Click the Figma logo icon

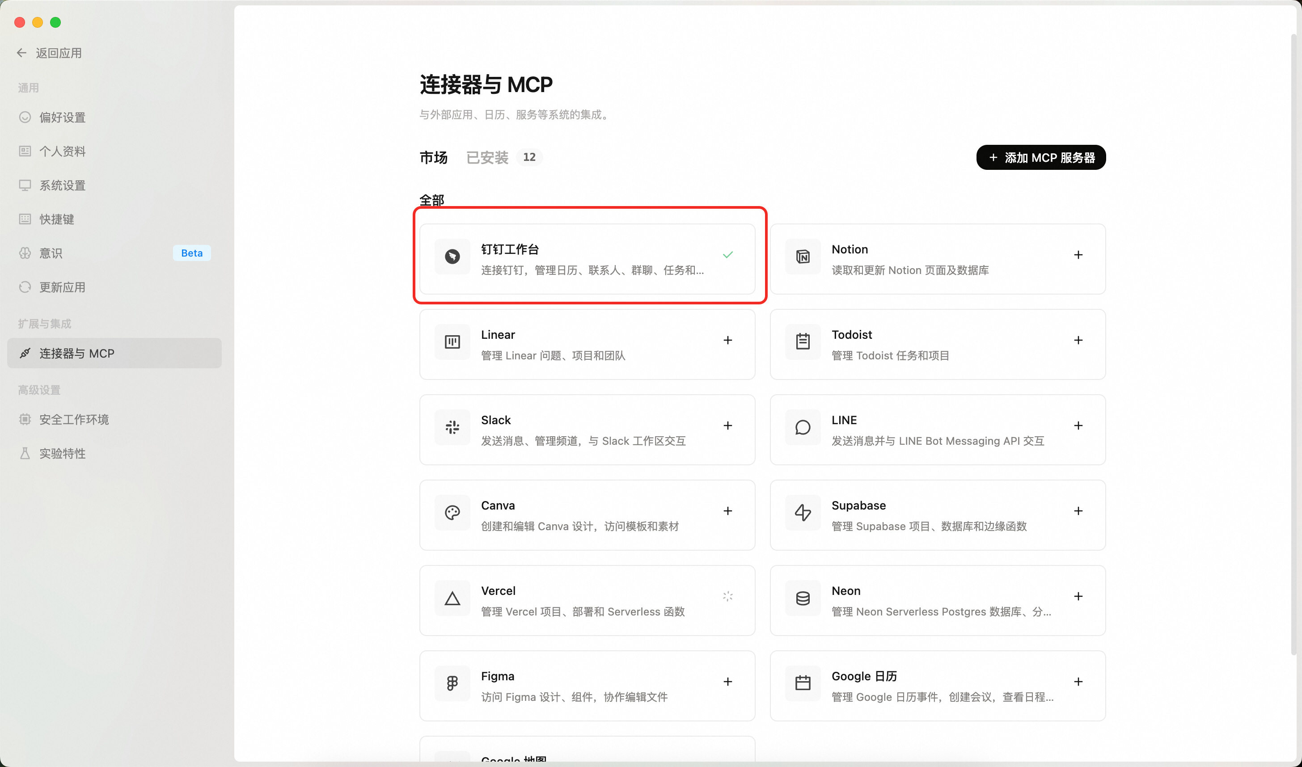pos(452,683)
